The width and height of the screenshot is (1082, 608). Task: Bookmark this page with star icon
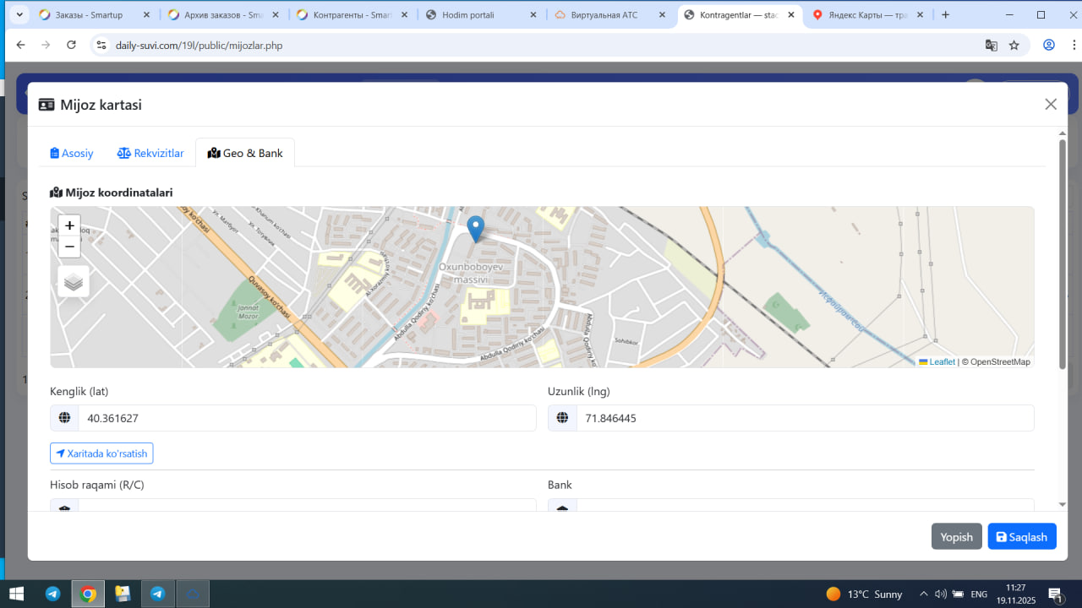pyautogui.click(x=1014, y=45)
